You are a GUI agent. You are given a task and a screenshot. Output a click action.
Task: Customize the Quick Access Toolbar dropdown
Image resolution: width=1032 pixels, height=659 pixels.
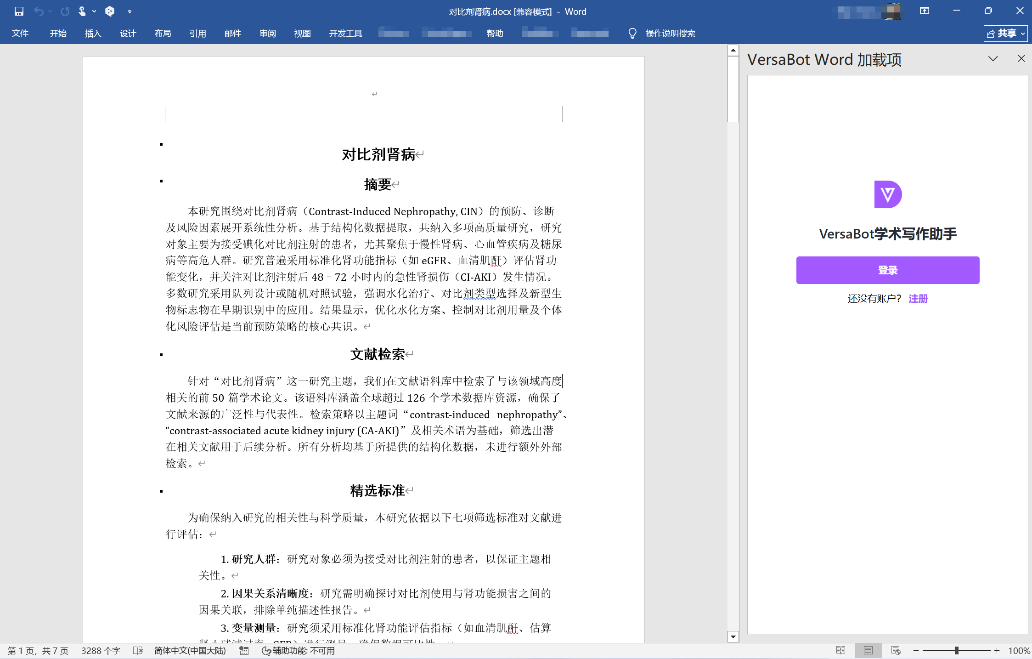coord(130,11)
